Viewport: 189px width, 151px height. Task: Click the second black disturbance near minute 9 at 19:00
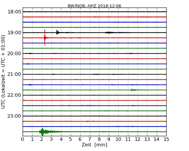click(x=109, y=33)
